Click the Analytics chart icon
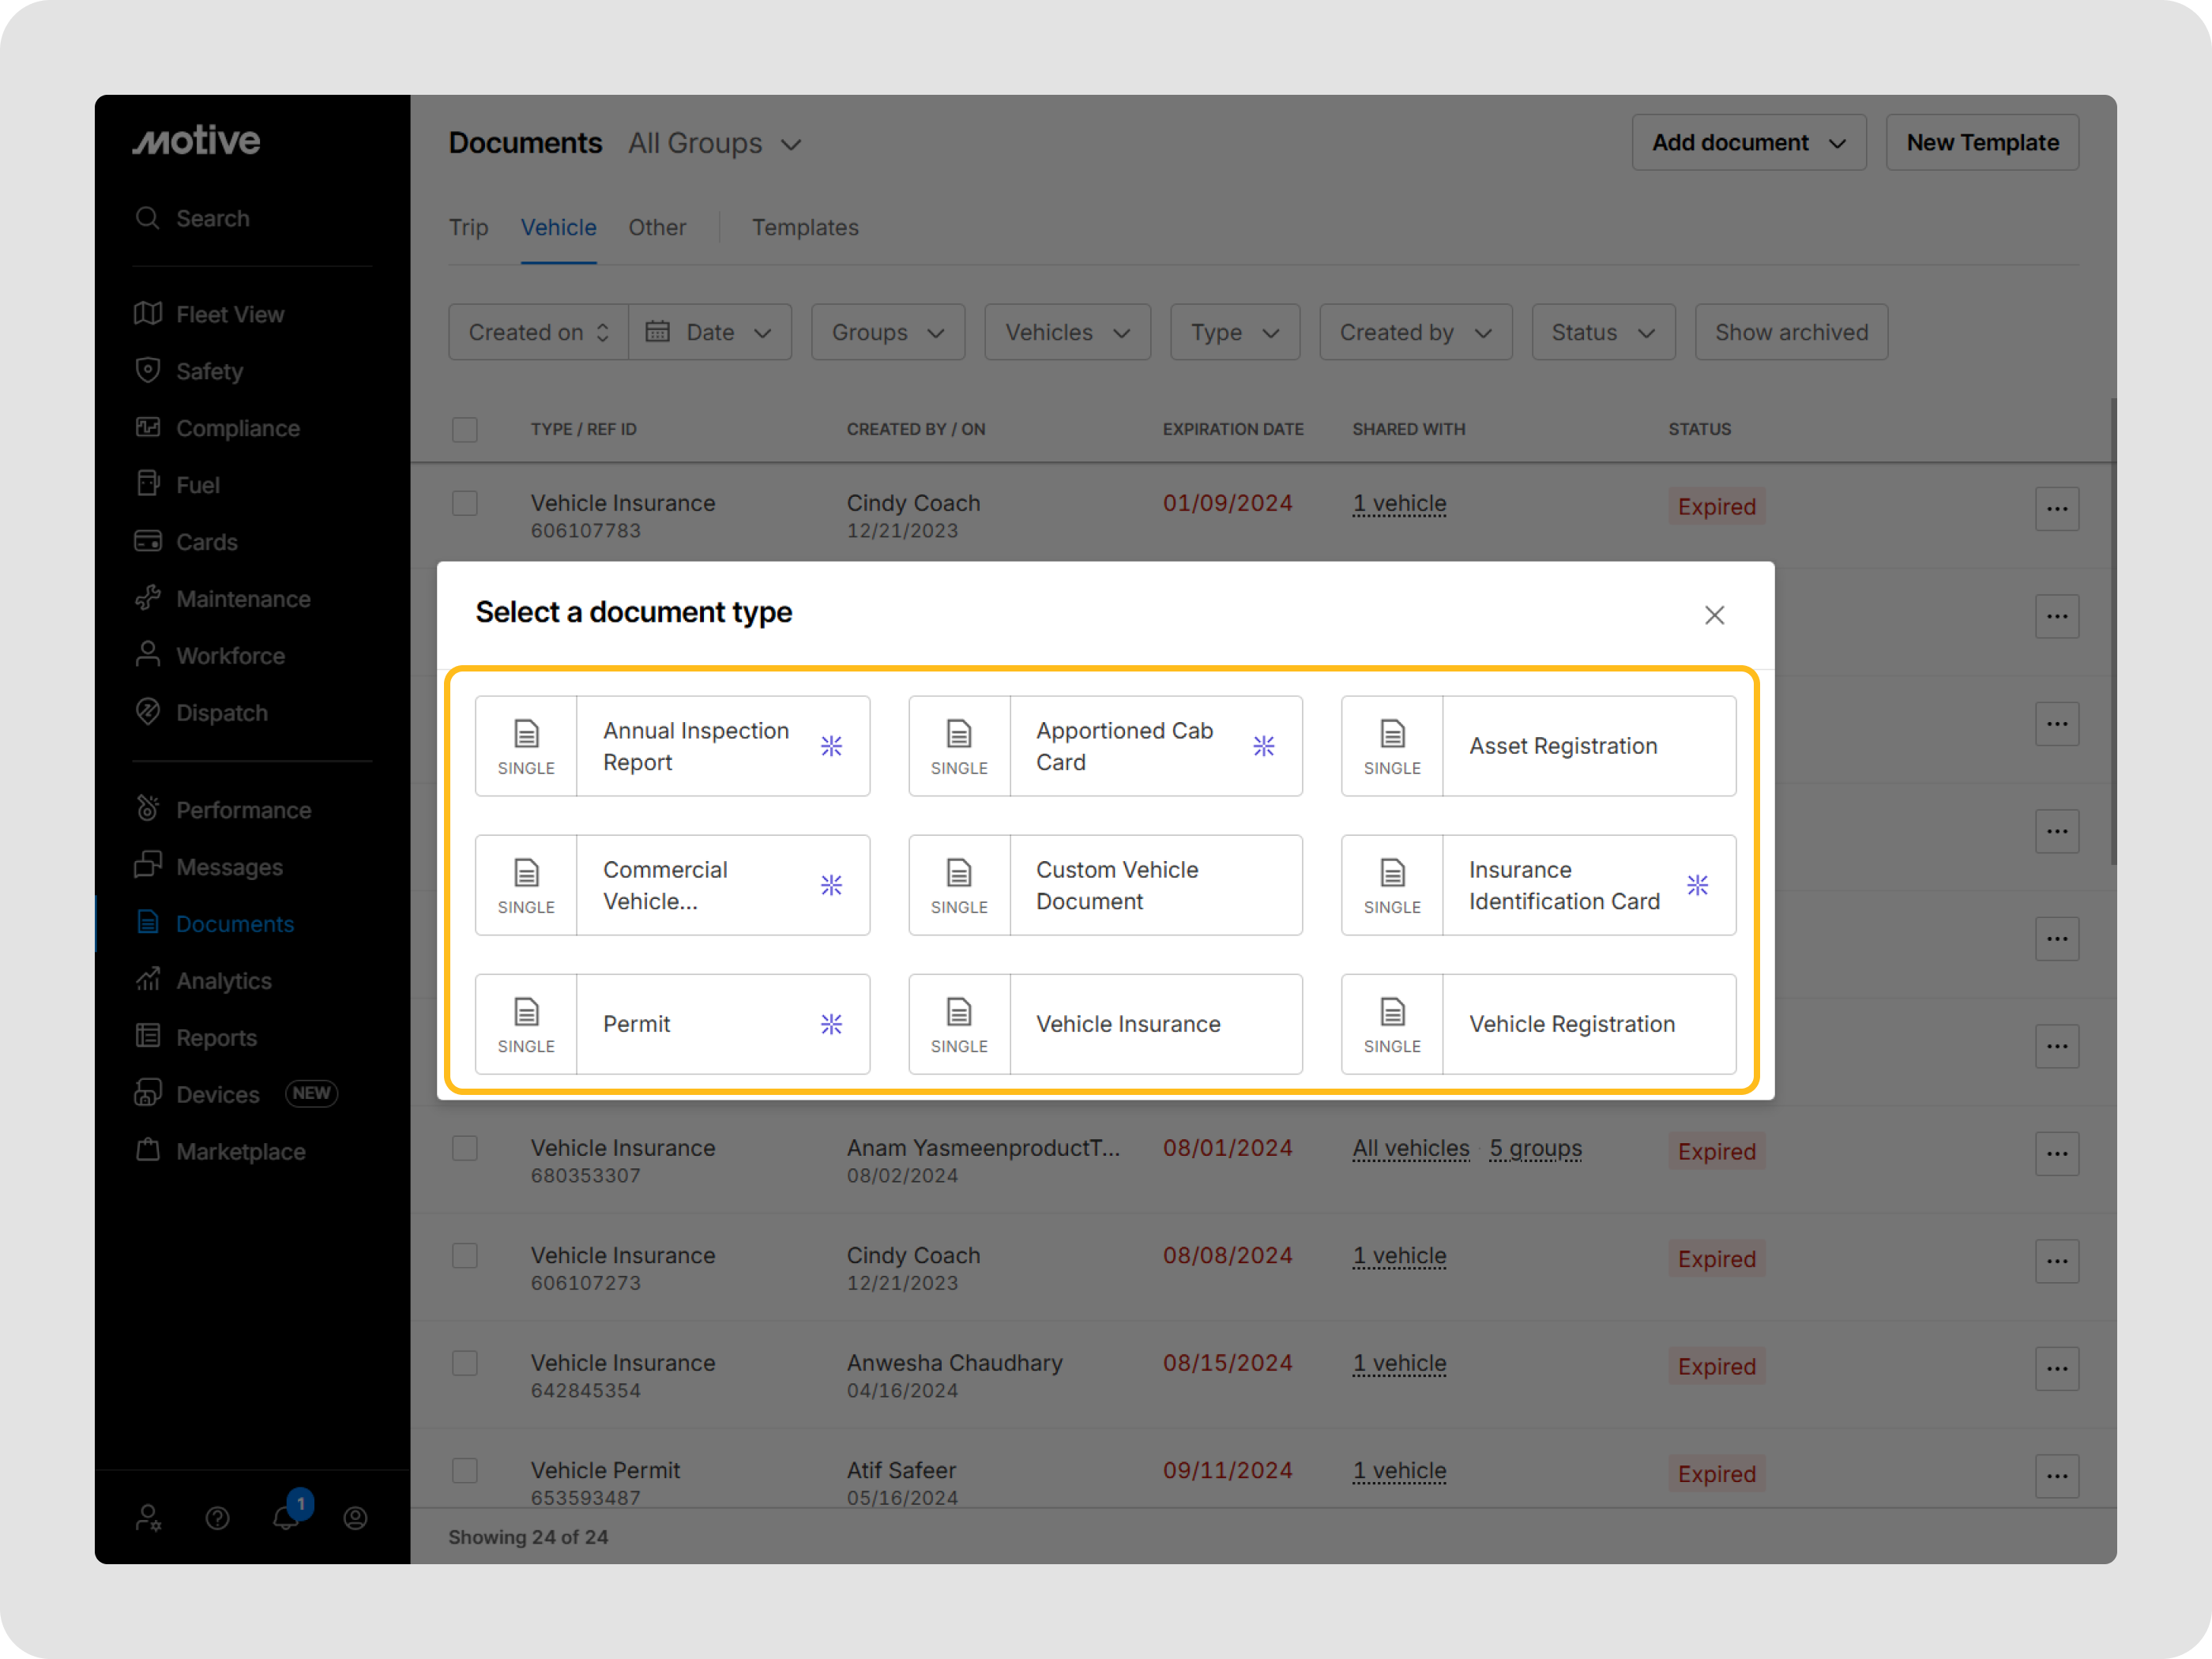The width and height of the screenshot is (2212, 1659). tap(148, 980)
